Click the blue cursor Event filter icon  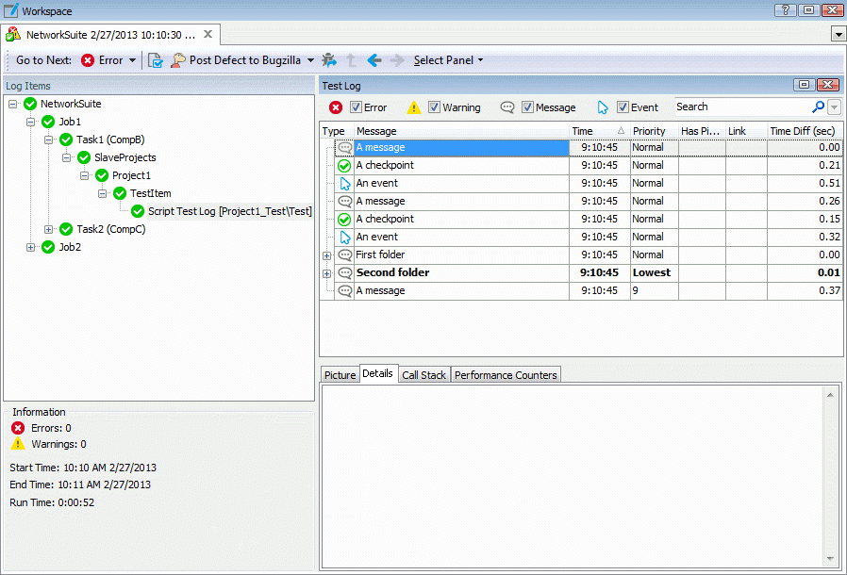(x=603, y=107)
